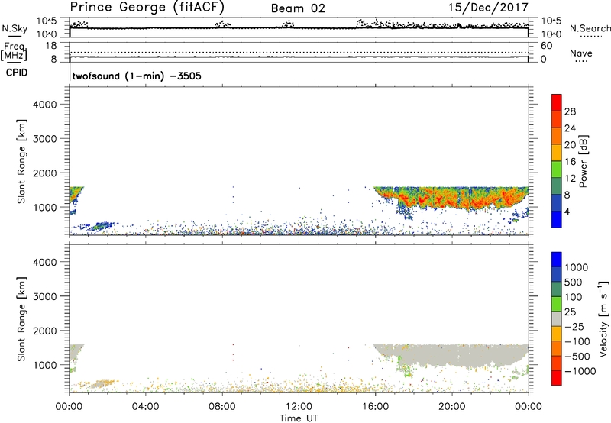Click the '4' value on power scale

(x=567, y=212)
